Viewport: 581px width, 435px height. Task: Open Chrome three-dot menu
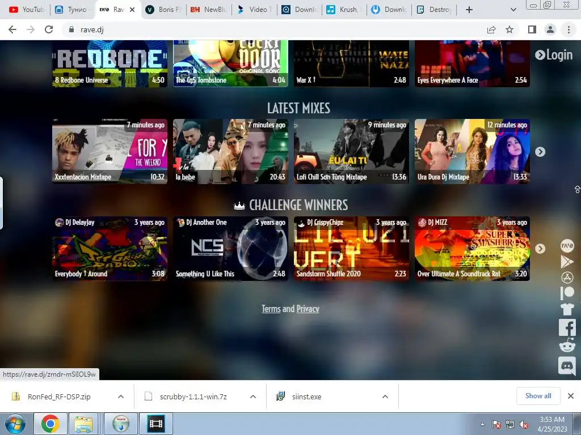(x=569, y=29)
